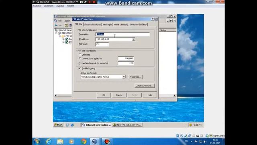Screen dimensions: 257x145
Task: Click IIS Manager horizontal scrollbar left arrow
Action: pyautogui.click(x=55, y=95)
